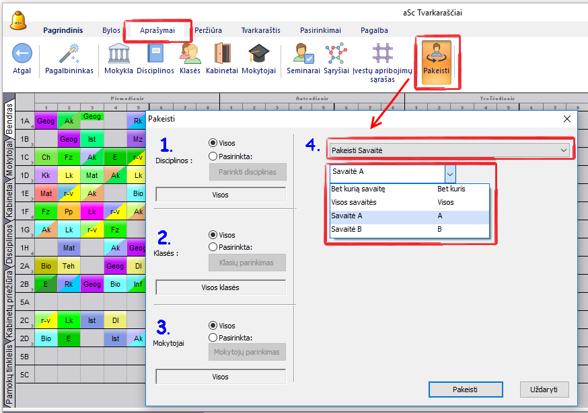Image resolution: width=588 pixels, height=413 pixels.
Task: Open the Disciplinos book icon
Action: click(155, 54)
